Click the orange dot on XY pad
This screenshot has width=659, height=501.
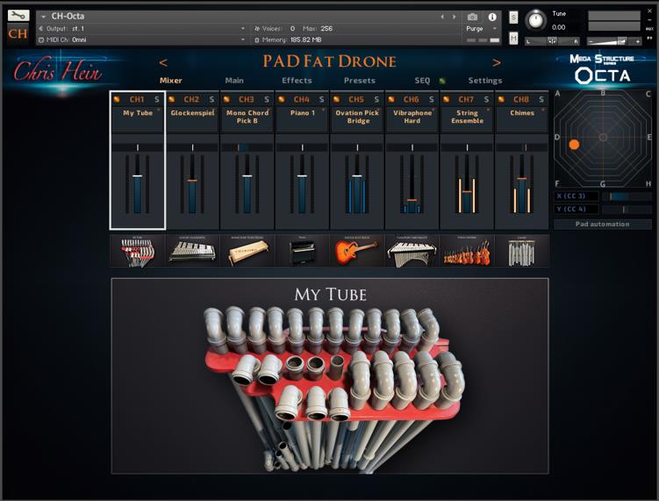[x=574, y=145]
